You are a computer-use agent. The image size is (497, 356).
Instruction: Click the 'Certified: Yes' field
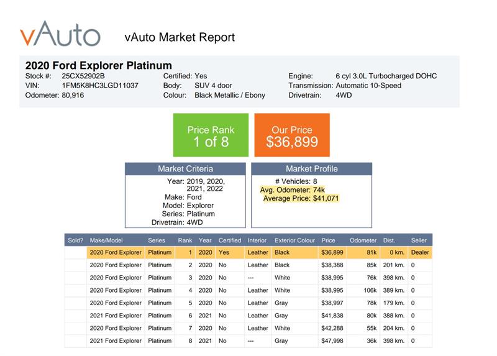(185, 76)
